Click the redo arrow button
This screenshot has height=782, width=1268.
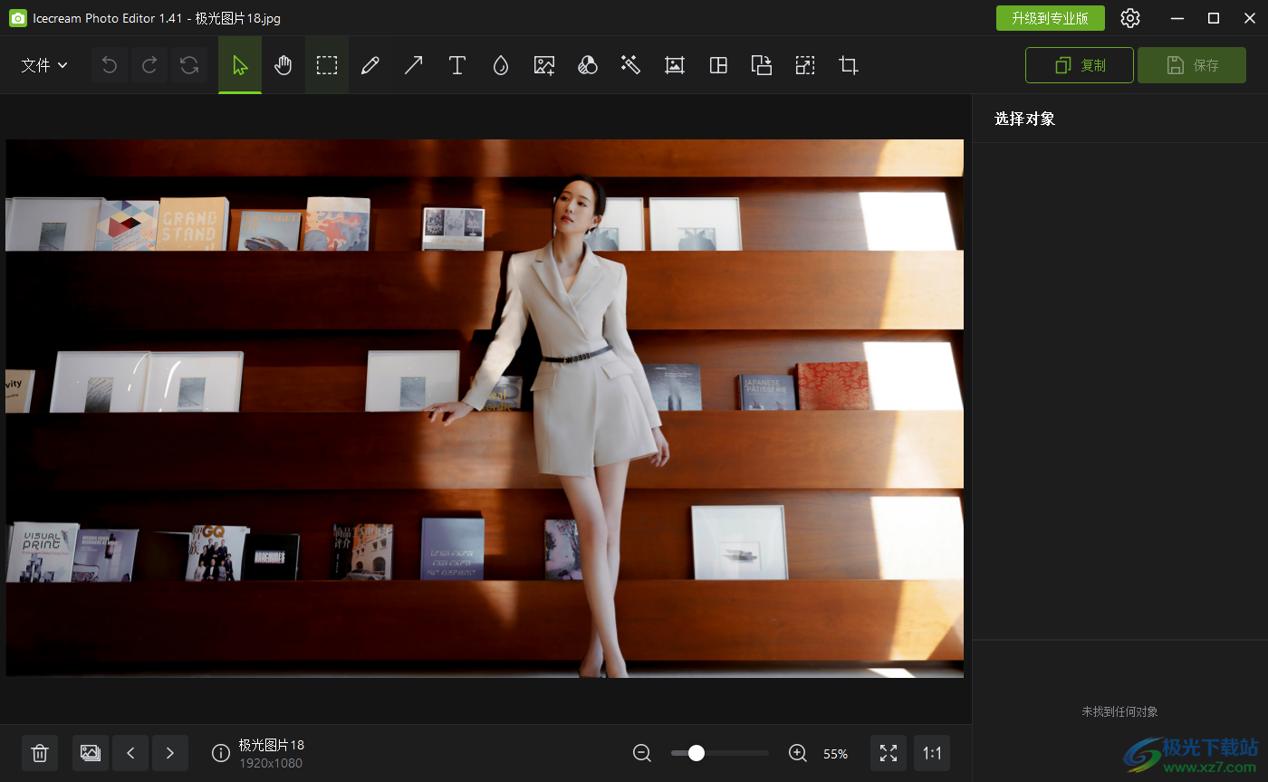coord(149,65)
